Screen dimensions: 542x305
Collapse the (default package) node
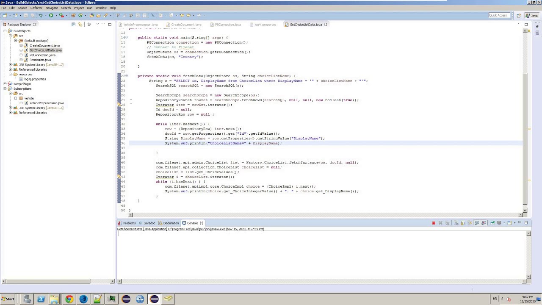[x=16, y=41]
